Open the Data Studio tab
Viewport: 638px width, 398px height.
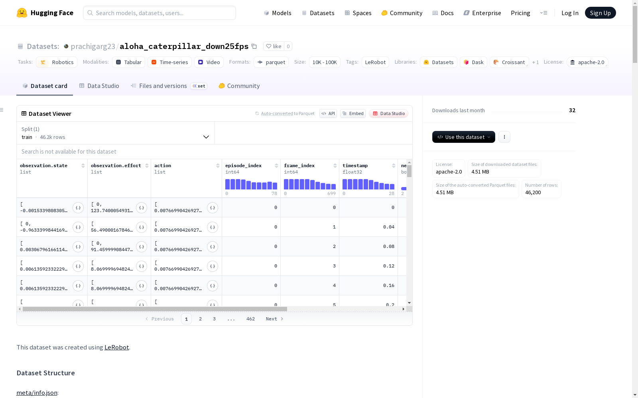pos(99,86)
